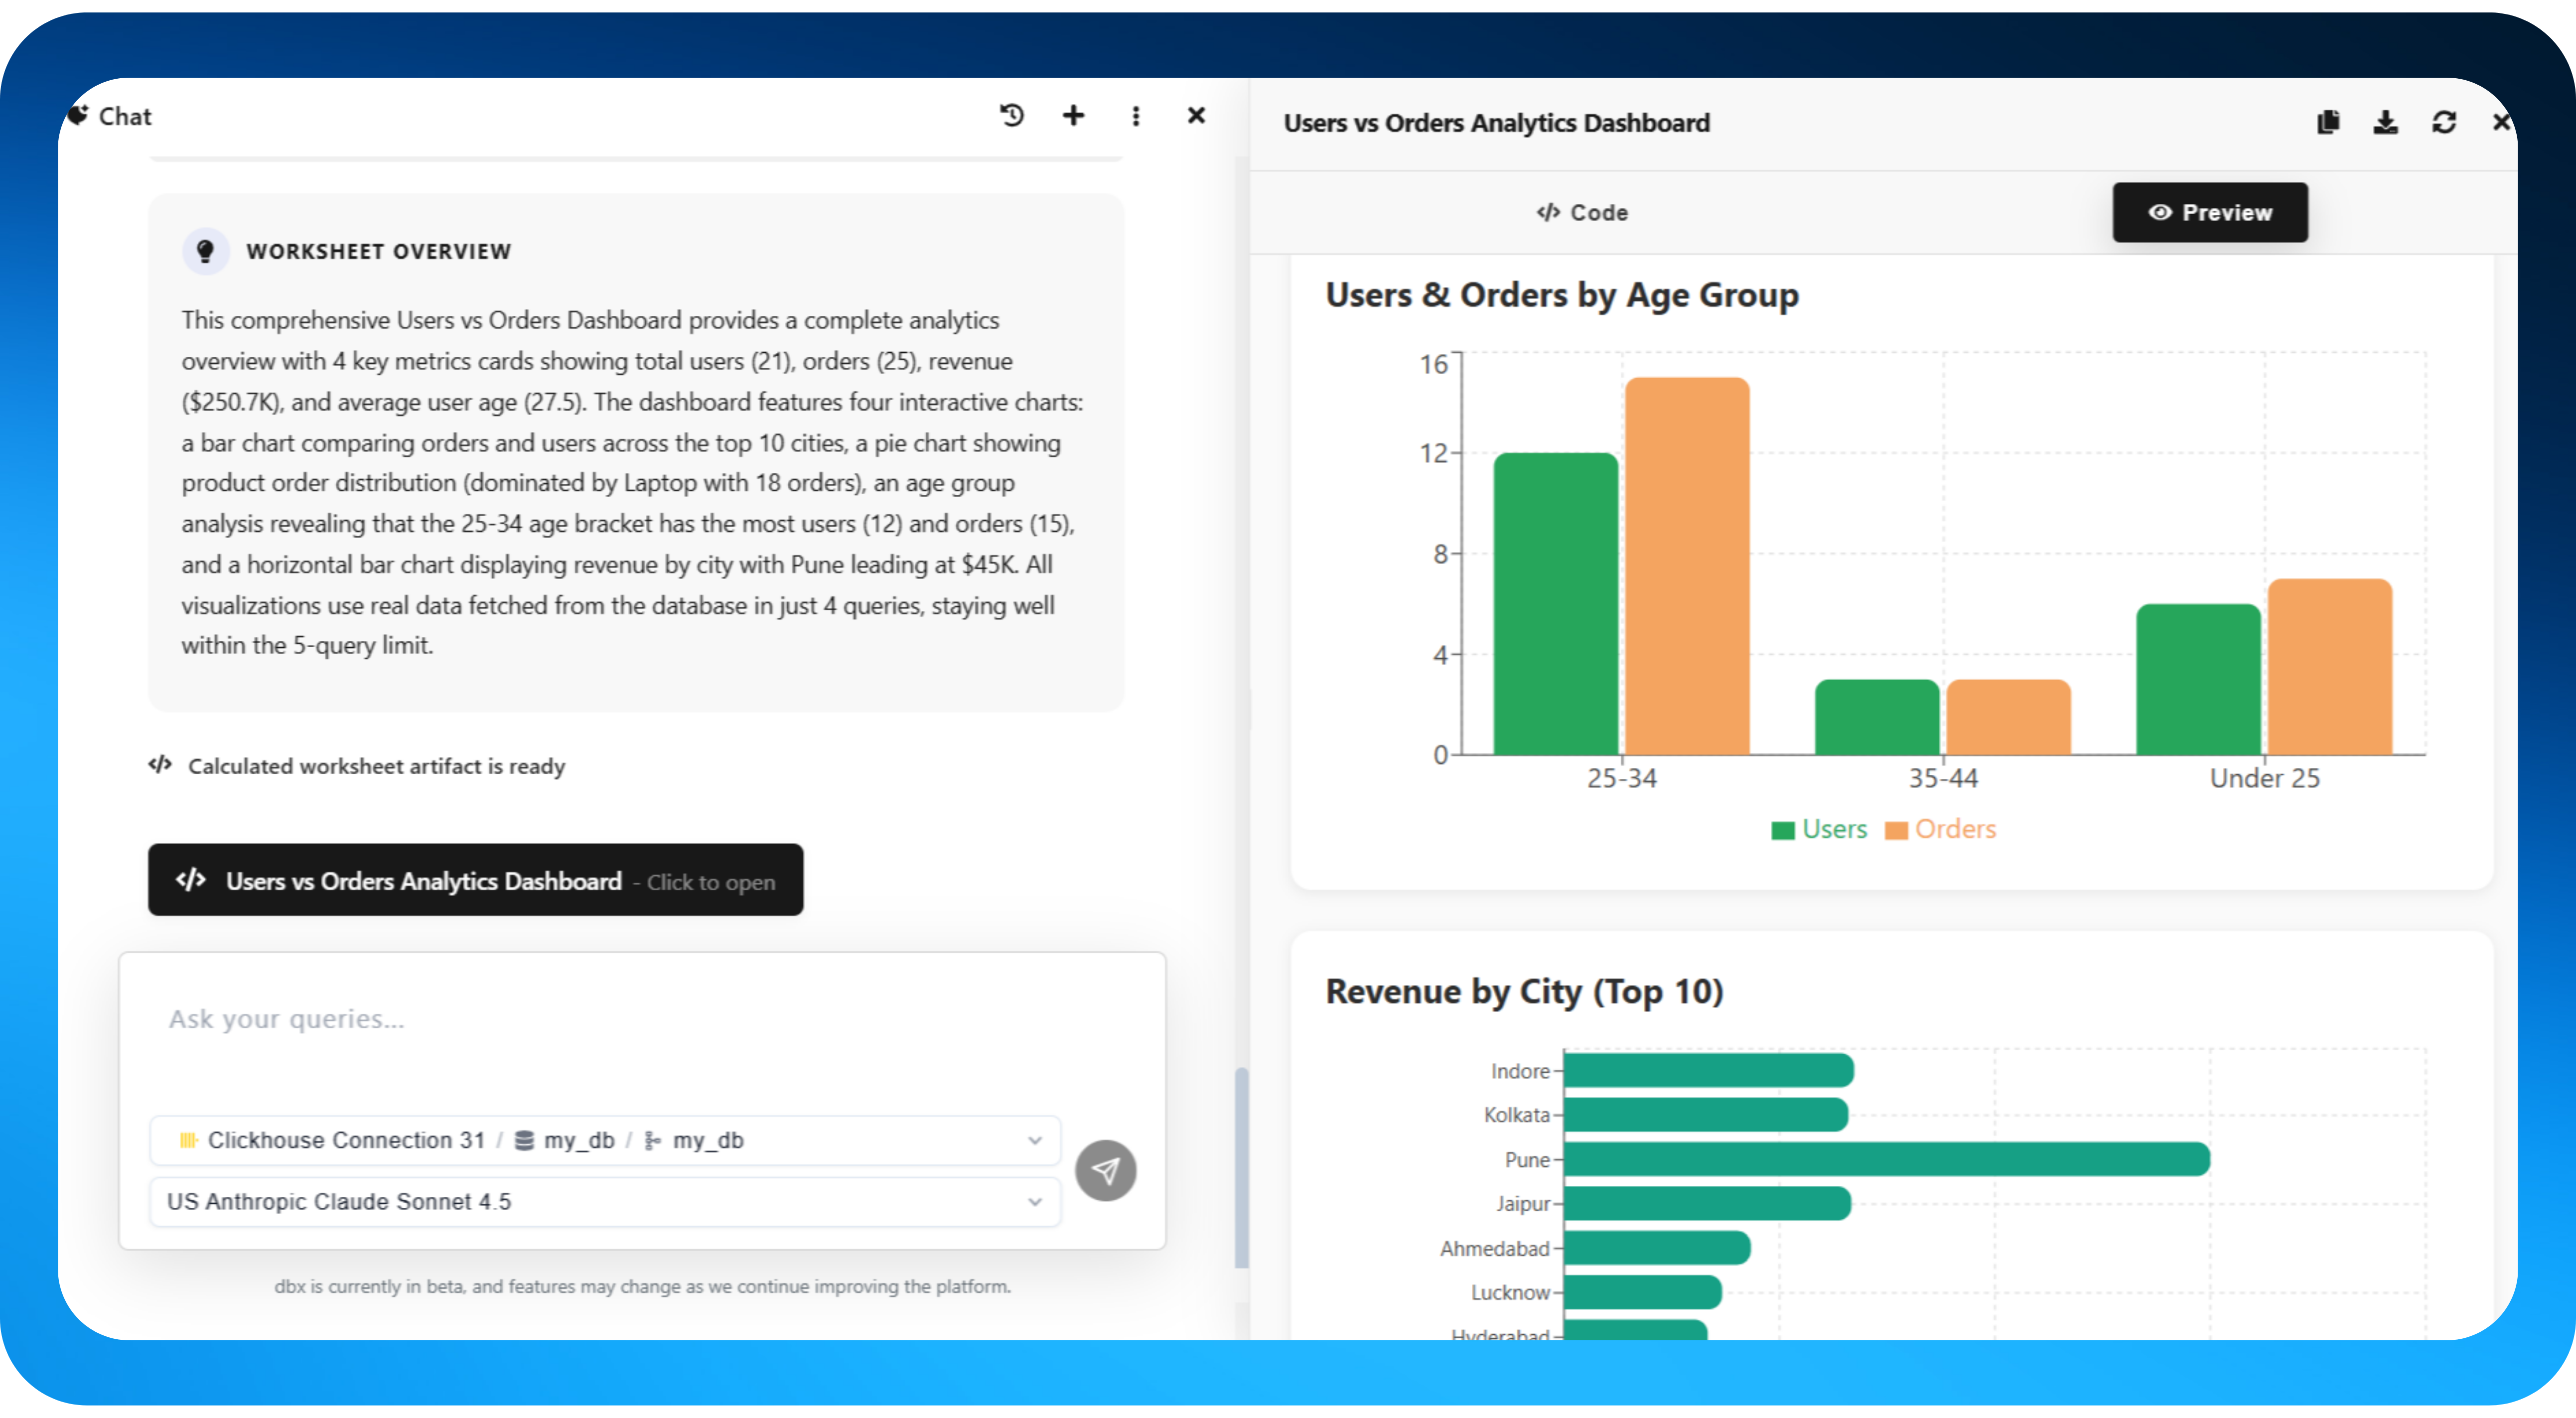Refresh the dashboard preview
2576x1418 pixels.
pos(2444,122)
